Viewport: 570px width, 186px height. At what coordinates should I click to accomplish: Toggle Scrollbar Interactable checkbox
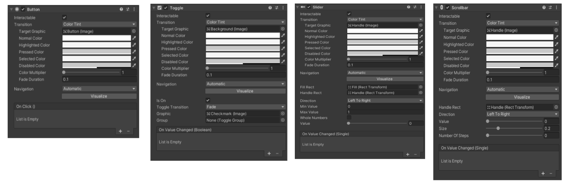(488, 16)
